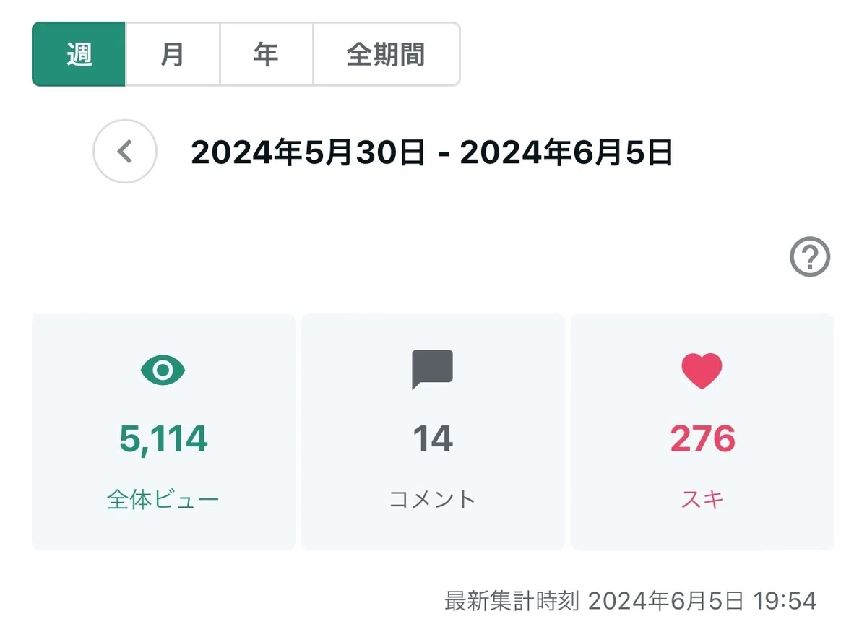Click the gray comment bubble icon
The width and height of the screenshot is (867, 624).
(x=432, y=370)
